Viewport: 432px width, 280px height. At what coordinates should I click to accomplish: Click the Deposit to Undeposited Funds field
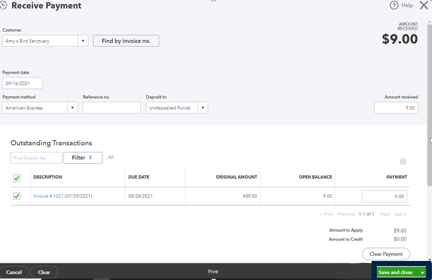[172, 108]
